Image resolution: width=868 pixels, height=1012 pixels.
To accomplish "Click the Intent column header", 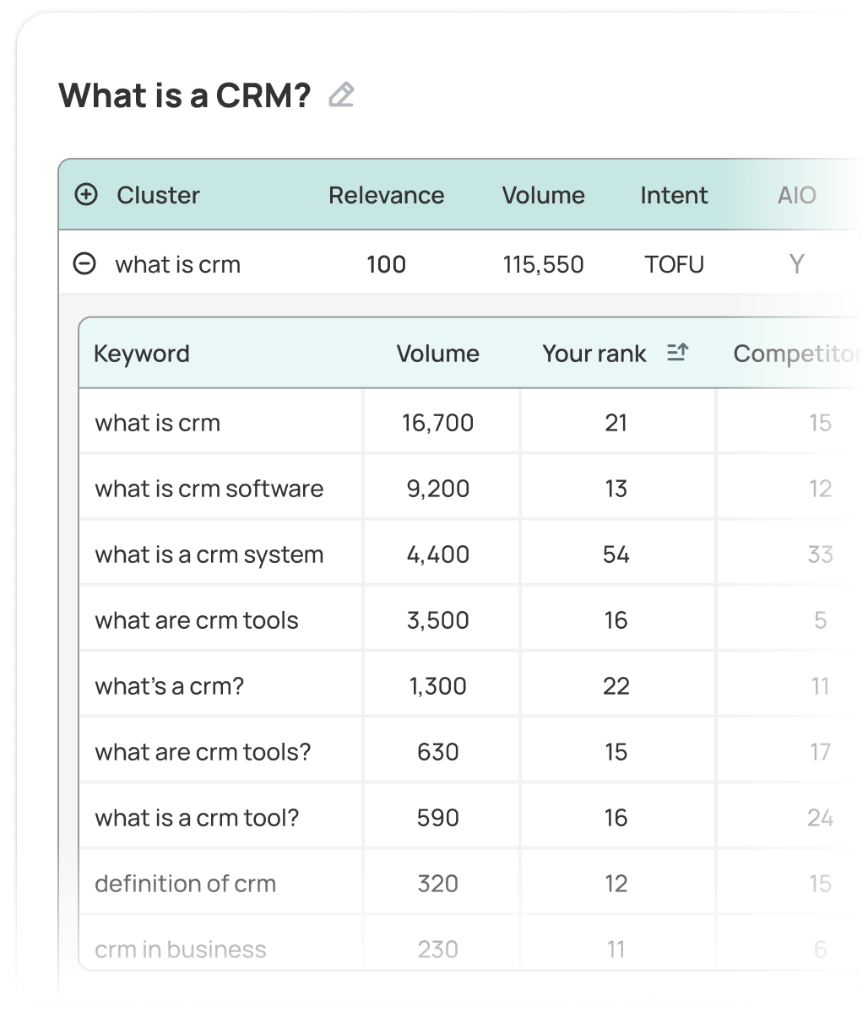I will 674,195.
